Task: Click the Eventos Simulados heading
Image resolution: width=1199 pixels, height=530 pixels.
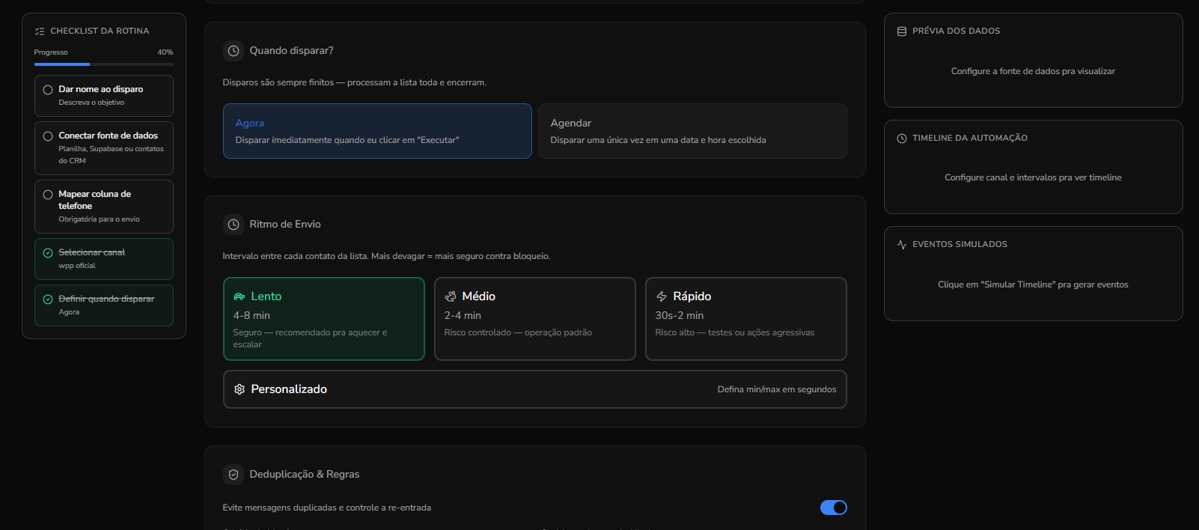Action: coord(959,245)
